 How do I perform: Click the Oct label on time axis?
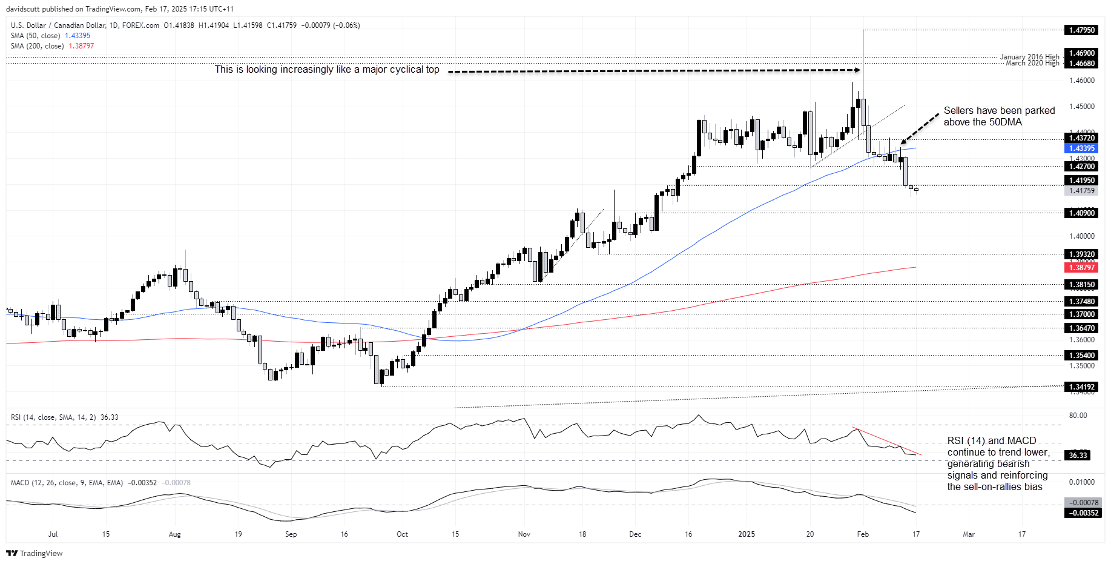click(x=402, y=534)
